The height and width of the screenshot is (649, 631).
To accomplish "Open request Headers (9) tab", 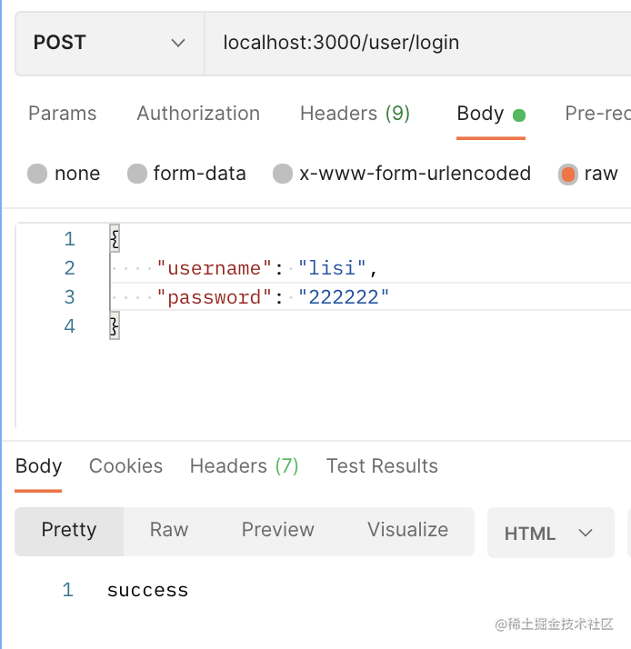I will pyautogui.click(x=355, y=114).
